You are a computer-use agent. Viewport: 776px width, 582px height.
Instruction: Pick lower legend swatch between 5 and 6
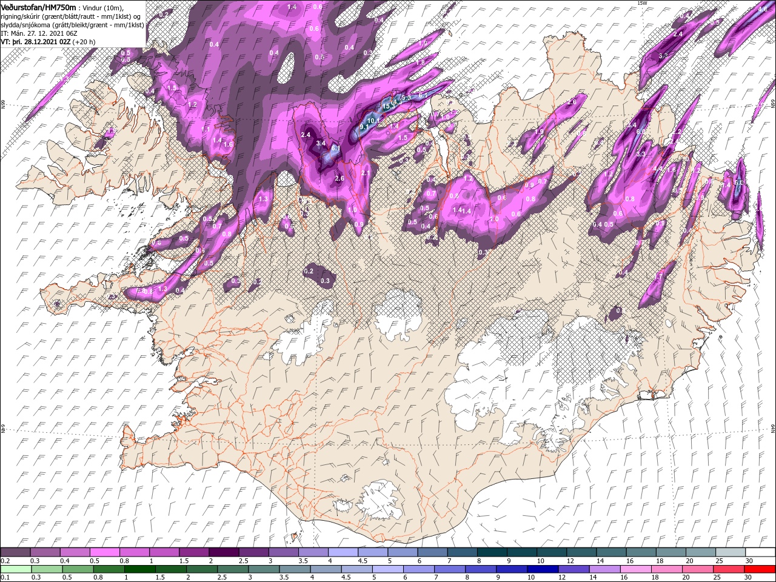coord(388,569)
